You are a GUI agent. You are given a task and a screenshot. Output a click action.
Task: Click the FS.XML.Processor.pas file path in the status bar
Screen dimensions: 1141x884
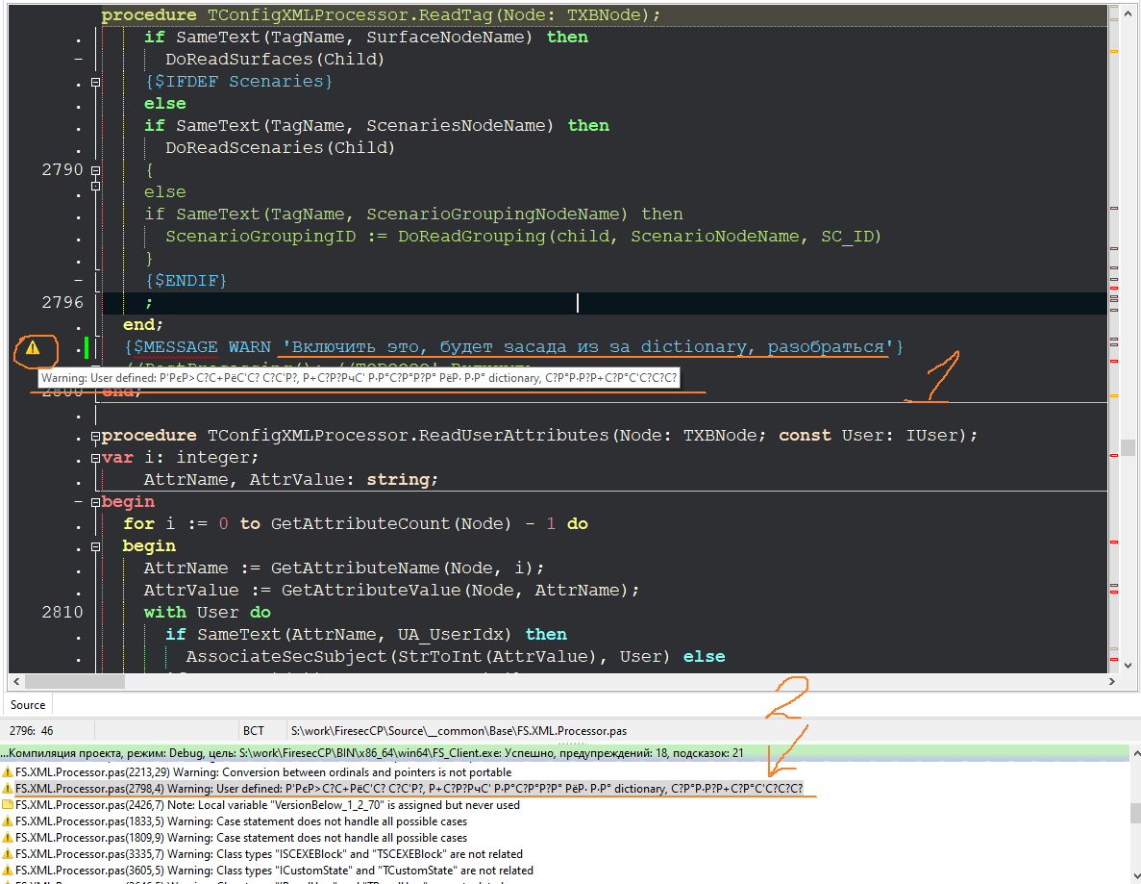click(459, 730)
